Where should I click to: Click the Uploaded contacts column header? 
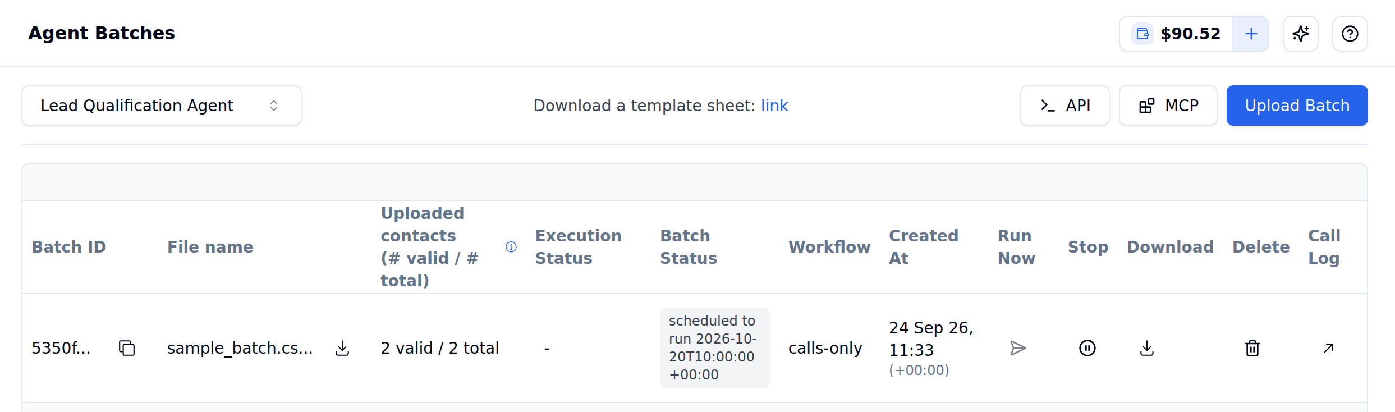(430, 247)
